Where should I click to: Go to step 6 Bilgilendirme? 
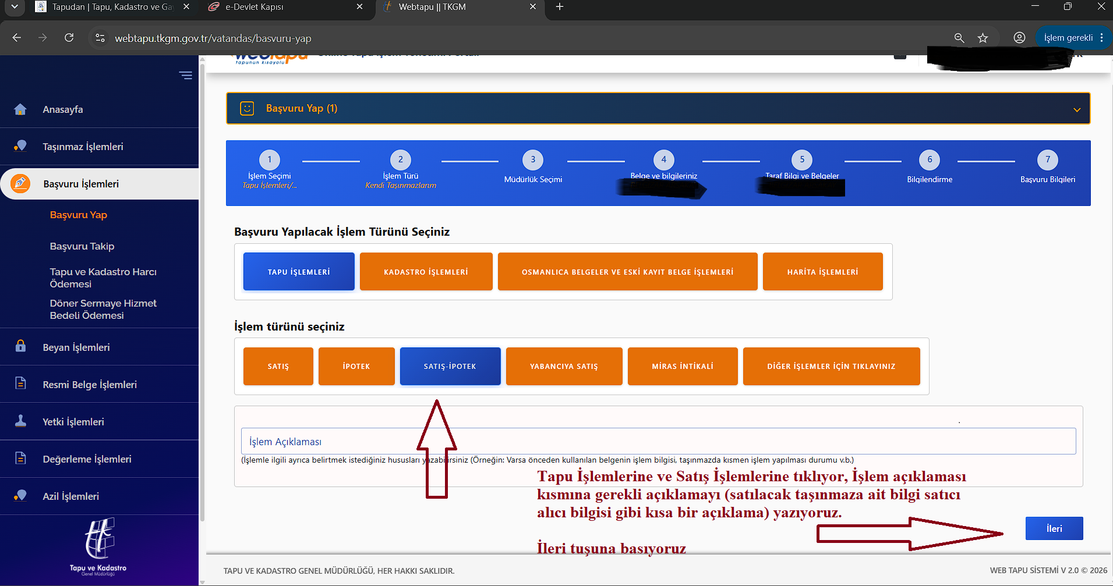930,159
